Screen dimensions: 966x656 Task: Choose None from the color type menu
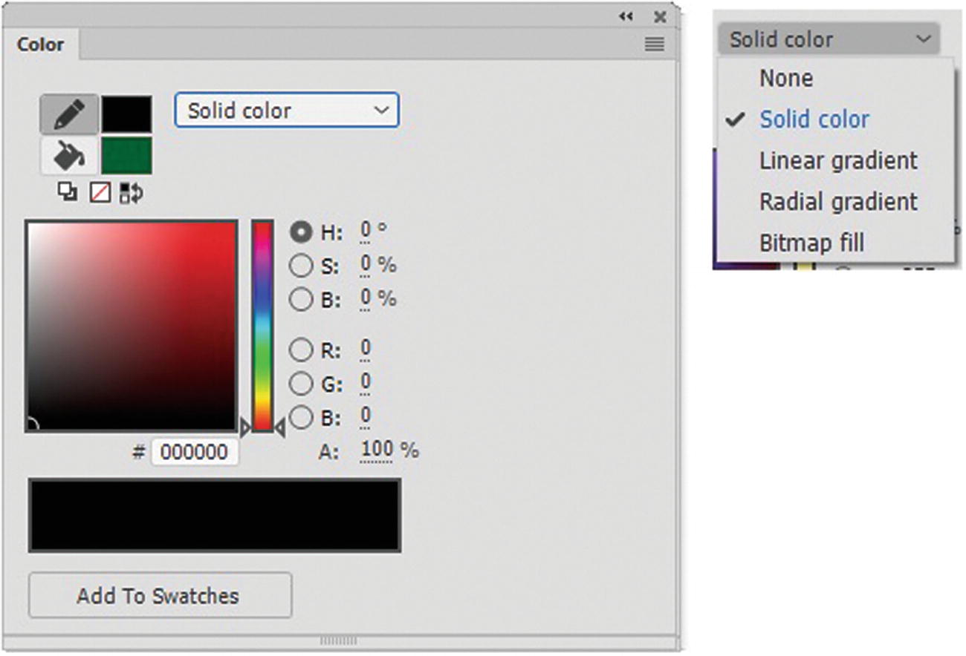pyautogui.click(x=786, y=78)
